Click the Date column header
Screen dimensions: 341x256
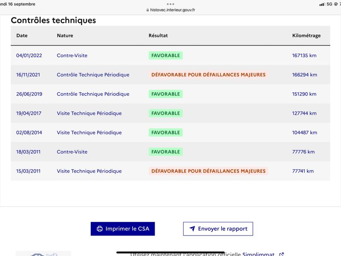tap(22, 35)
